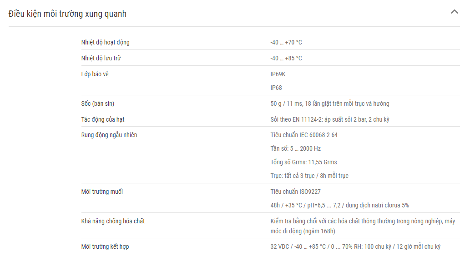Viewport: 475px width, 256px height.
Task: Click the section title Điều kiện môi trường xung quanh
Action: tap(67, 14)
